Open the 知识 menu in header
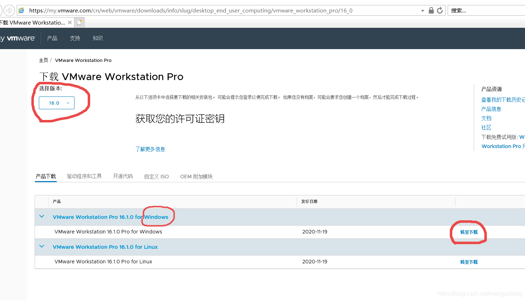This screenshot has height=300, width=525. pyautogui.click(x=98, y=38)
